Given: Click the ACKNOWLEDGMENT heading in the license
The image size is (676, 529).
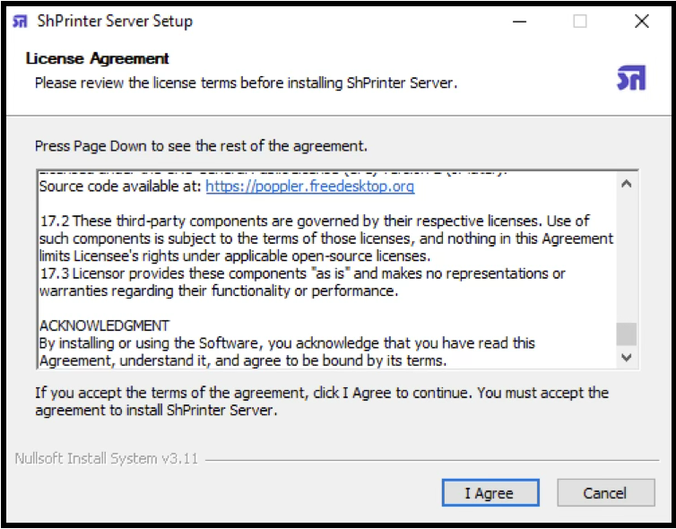Looking at the screenshot, I should pos(105,325).
